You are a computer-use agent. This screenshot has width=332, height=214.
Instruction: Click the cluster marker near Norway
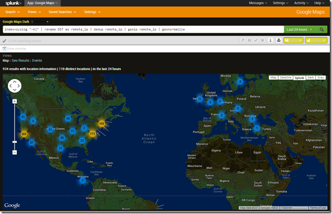pos(240,82)
